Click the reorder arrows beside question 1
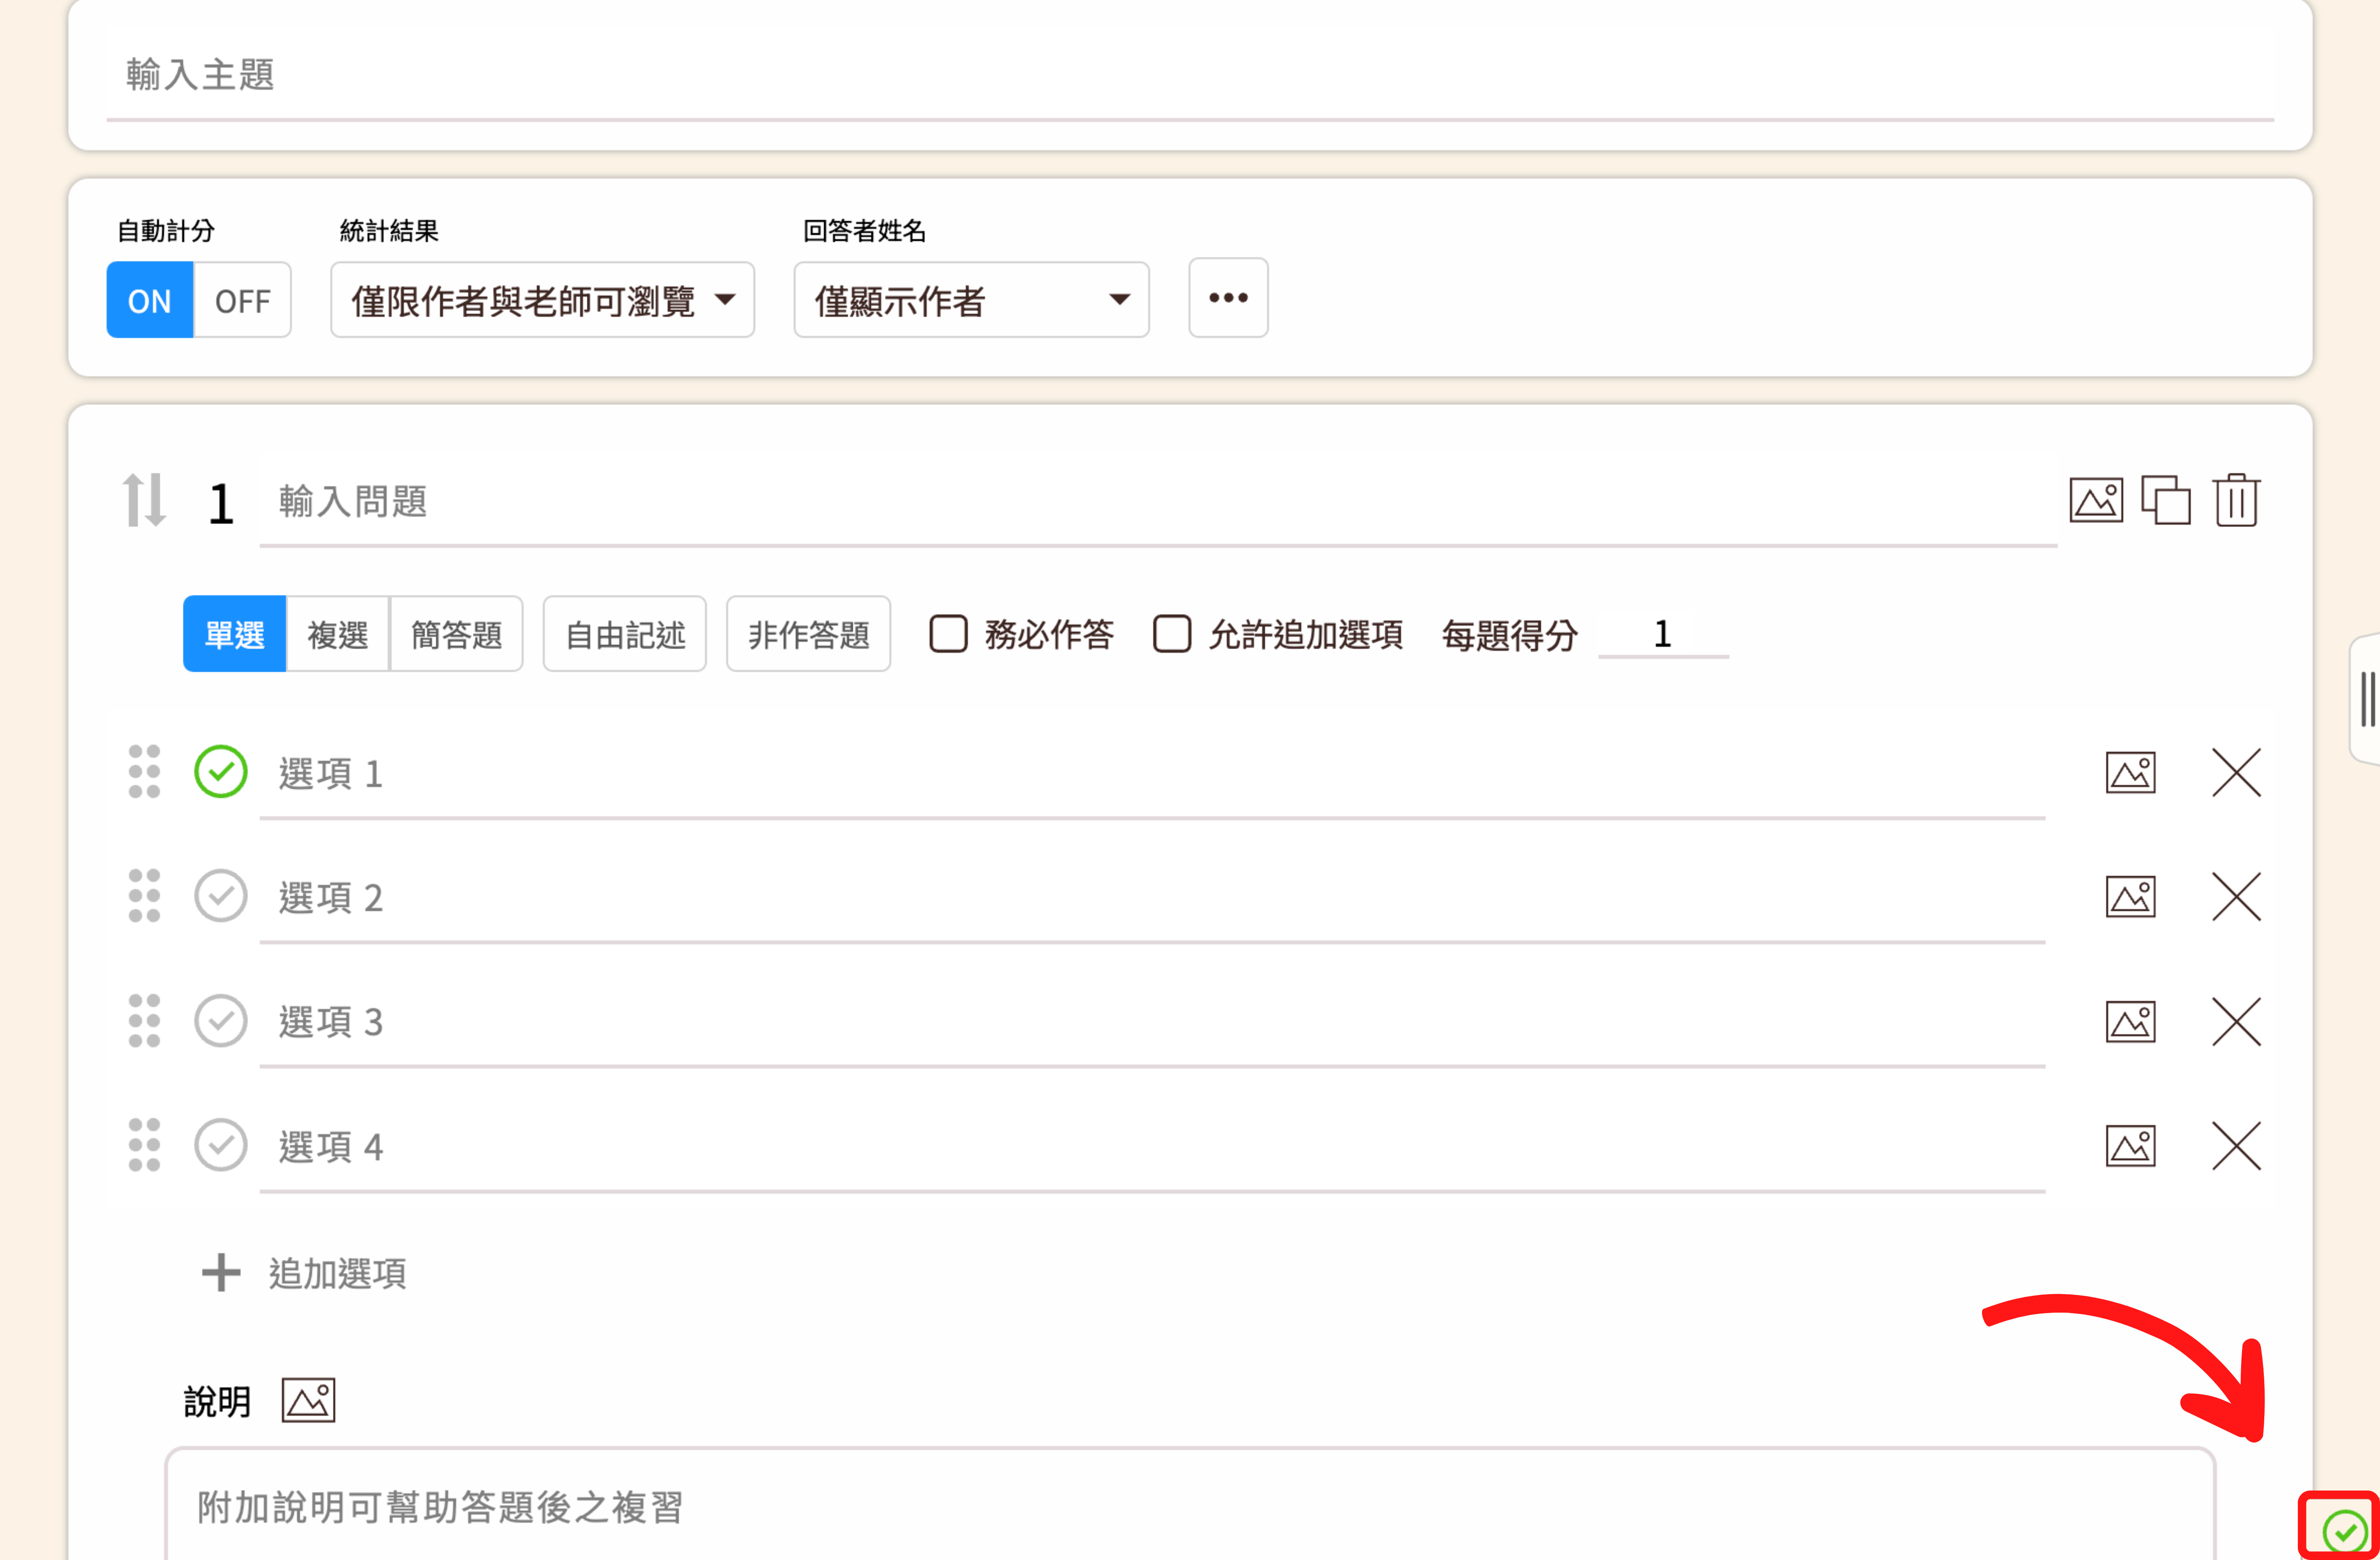 pos(144,500)
